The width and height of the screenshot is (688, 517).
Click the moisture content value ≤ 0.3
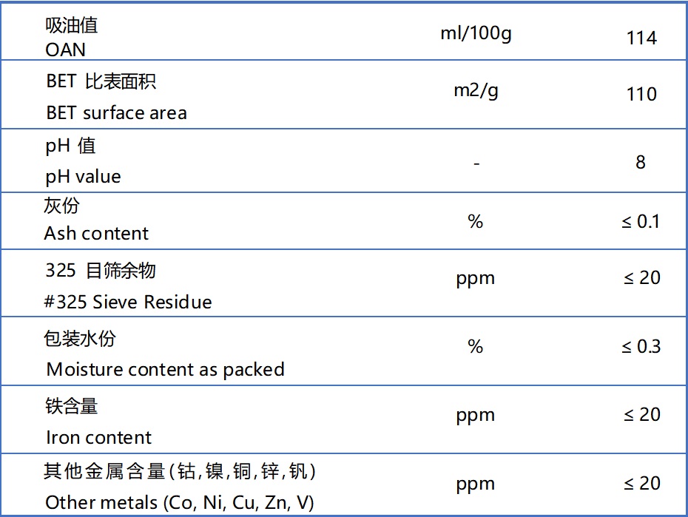pyautogui.click(x=641, y=346)
